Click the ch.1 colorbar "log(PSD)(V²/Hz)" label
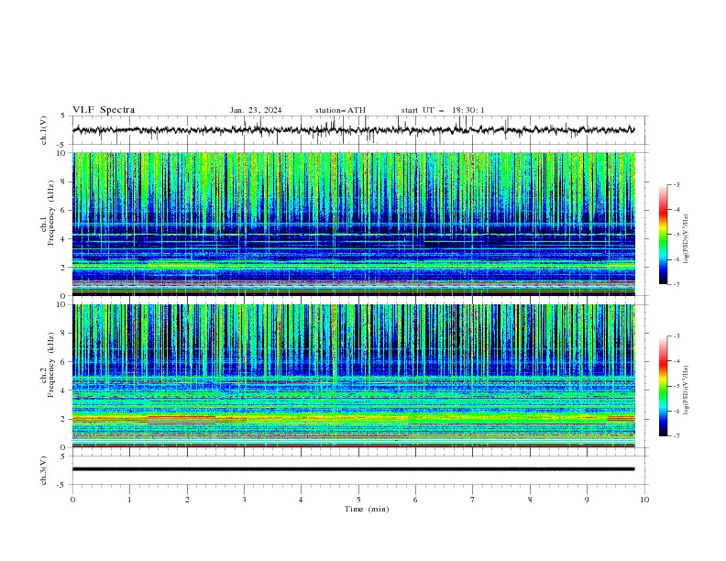The width and height of the screenshot is (726, 561). coord(687,239)
